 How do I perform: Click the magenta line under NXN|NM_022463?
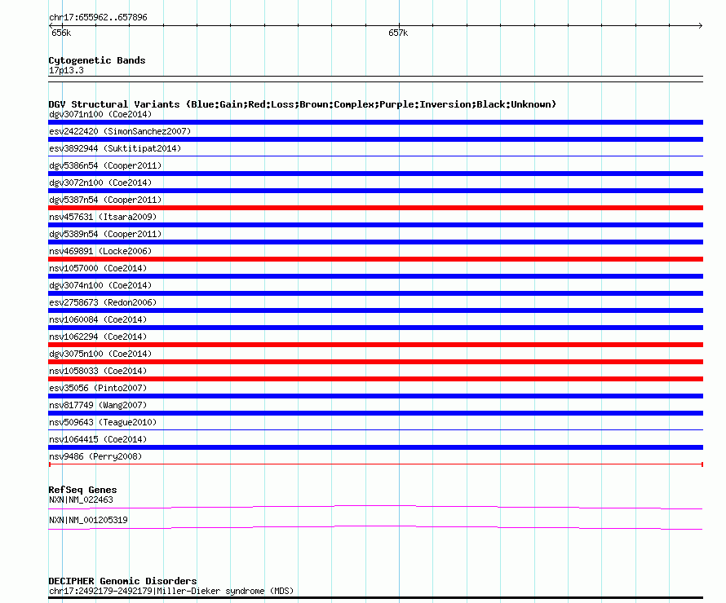pyautogui.click(x=375, y=508)
